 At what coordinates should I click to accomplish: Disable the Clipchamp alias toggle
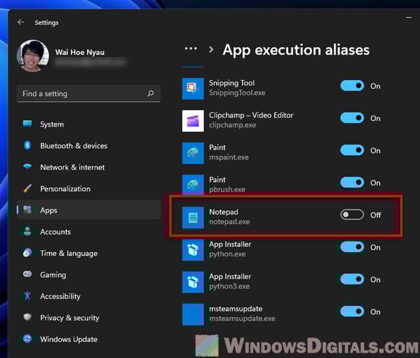[x=352, y=118]
